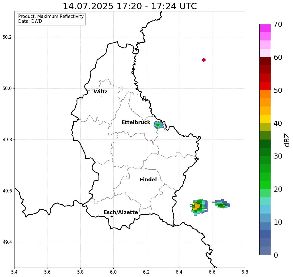293x277 pixels.
Task: Select the Wiltz city label
Action: pyautogui.click(x=101, y=92)
